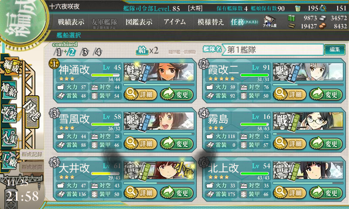The width and height of the screenshot is (349, 209).
Task: Open the 編成 (Organize) sidebar icon
Action: pyautogui.click(x=10, y=67)
